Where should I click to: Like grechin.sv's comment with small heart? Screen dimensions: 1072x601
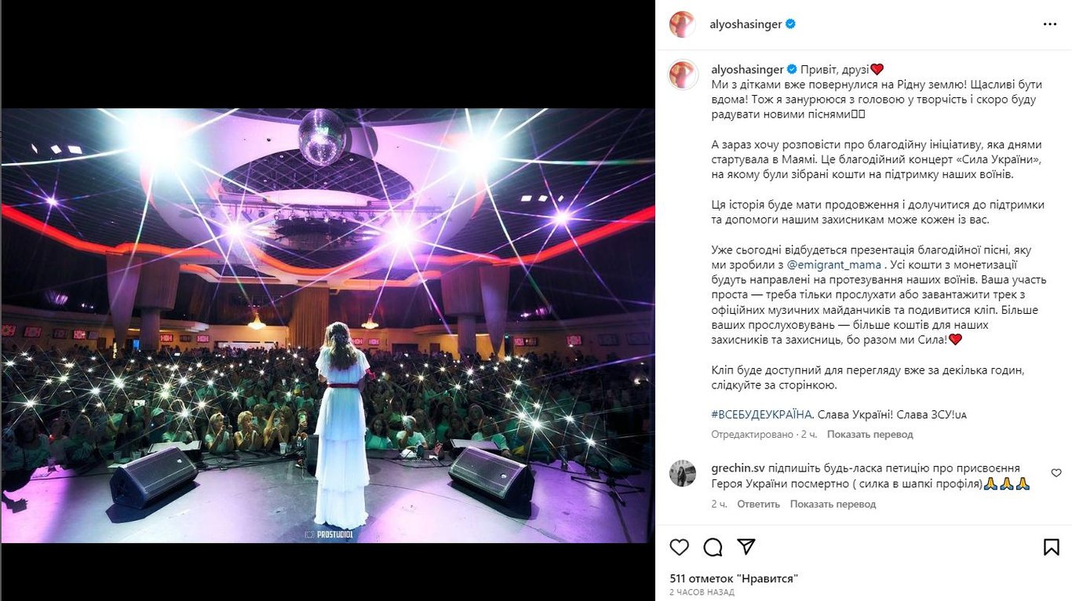pos(1056,473)
